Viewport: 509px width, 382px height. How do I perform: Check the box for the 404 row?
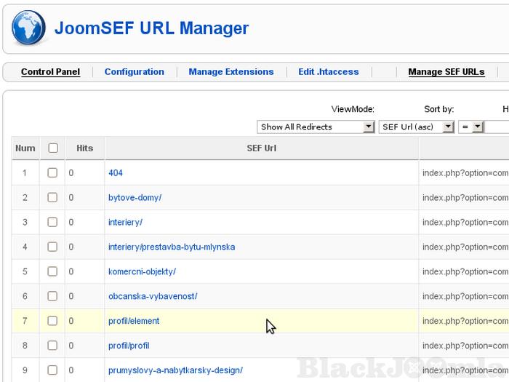point(52,173)
